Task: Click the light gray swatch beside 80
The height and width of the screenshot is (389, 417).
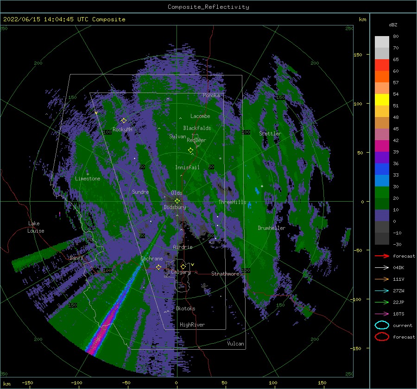Action: (382, 42)
